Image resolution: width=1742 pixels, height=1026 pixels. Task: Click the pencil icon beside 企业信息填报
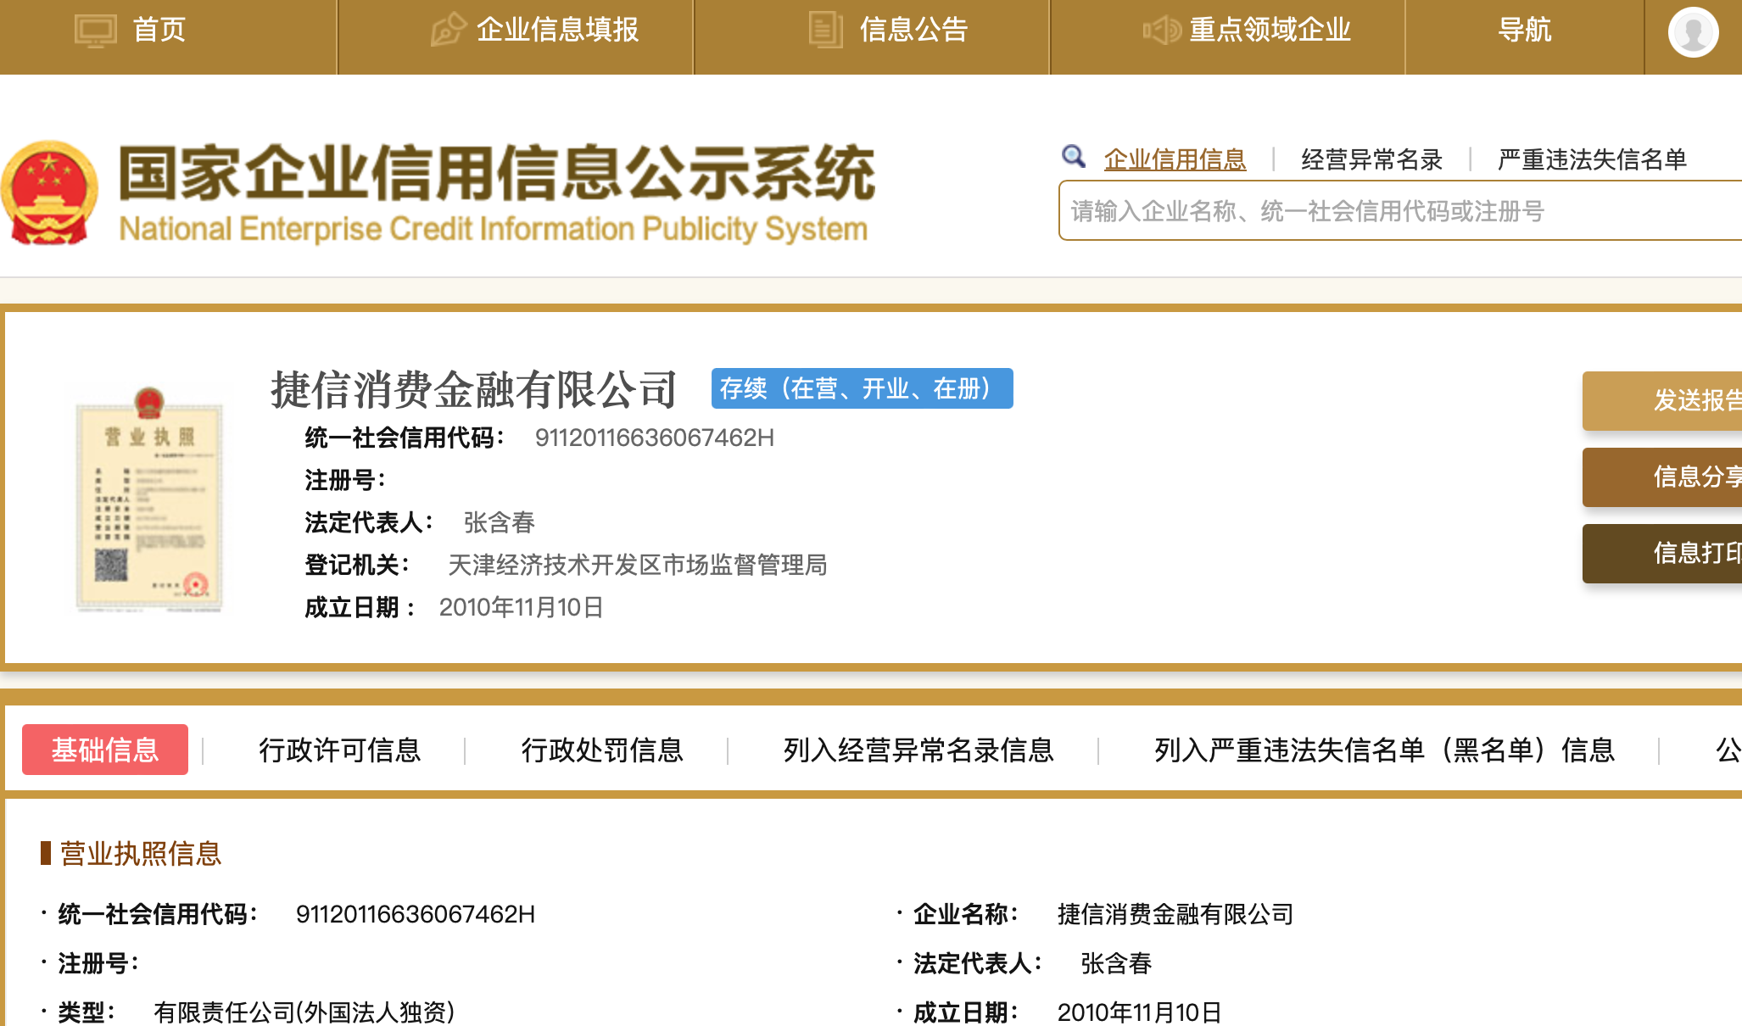coord(448,30)
